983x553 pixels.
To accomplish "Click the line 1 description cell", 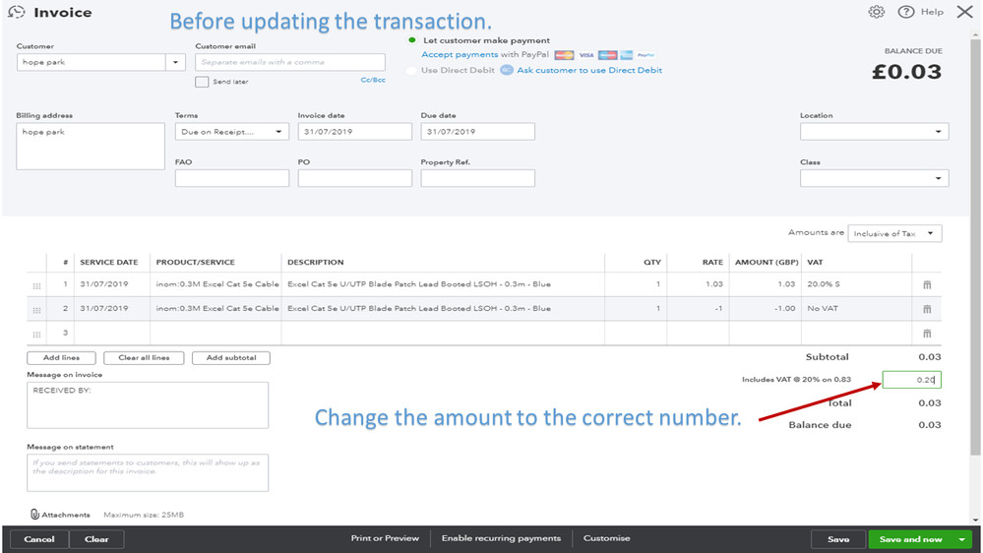I will click(443, 284).
